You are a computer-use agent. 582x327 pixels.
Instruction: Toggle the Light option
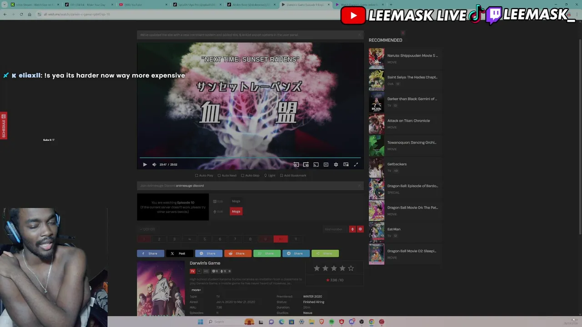tap(270, 175)
